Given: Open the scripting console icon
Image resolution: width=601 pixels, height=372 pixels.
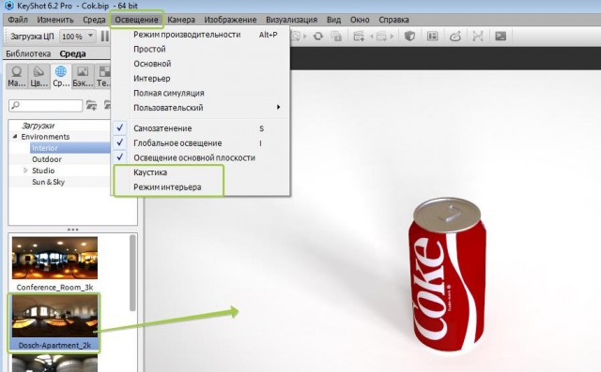Looking at the screenshot, I should click(x=501, y=37).
